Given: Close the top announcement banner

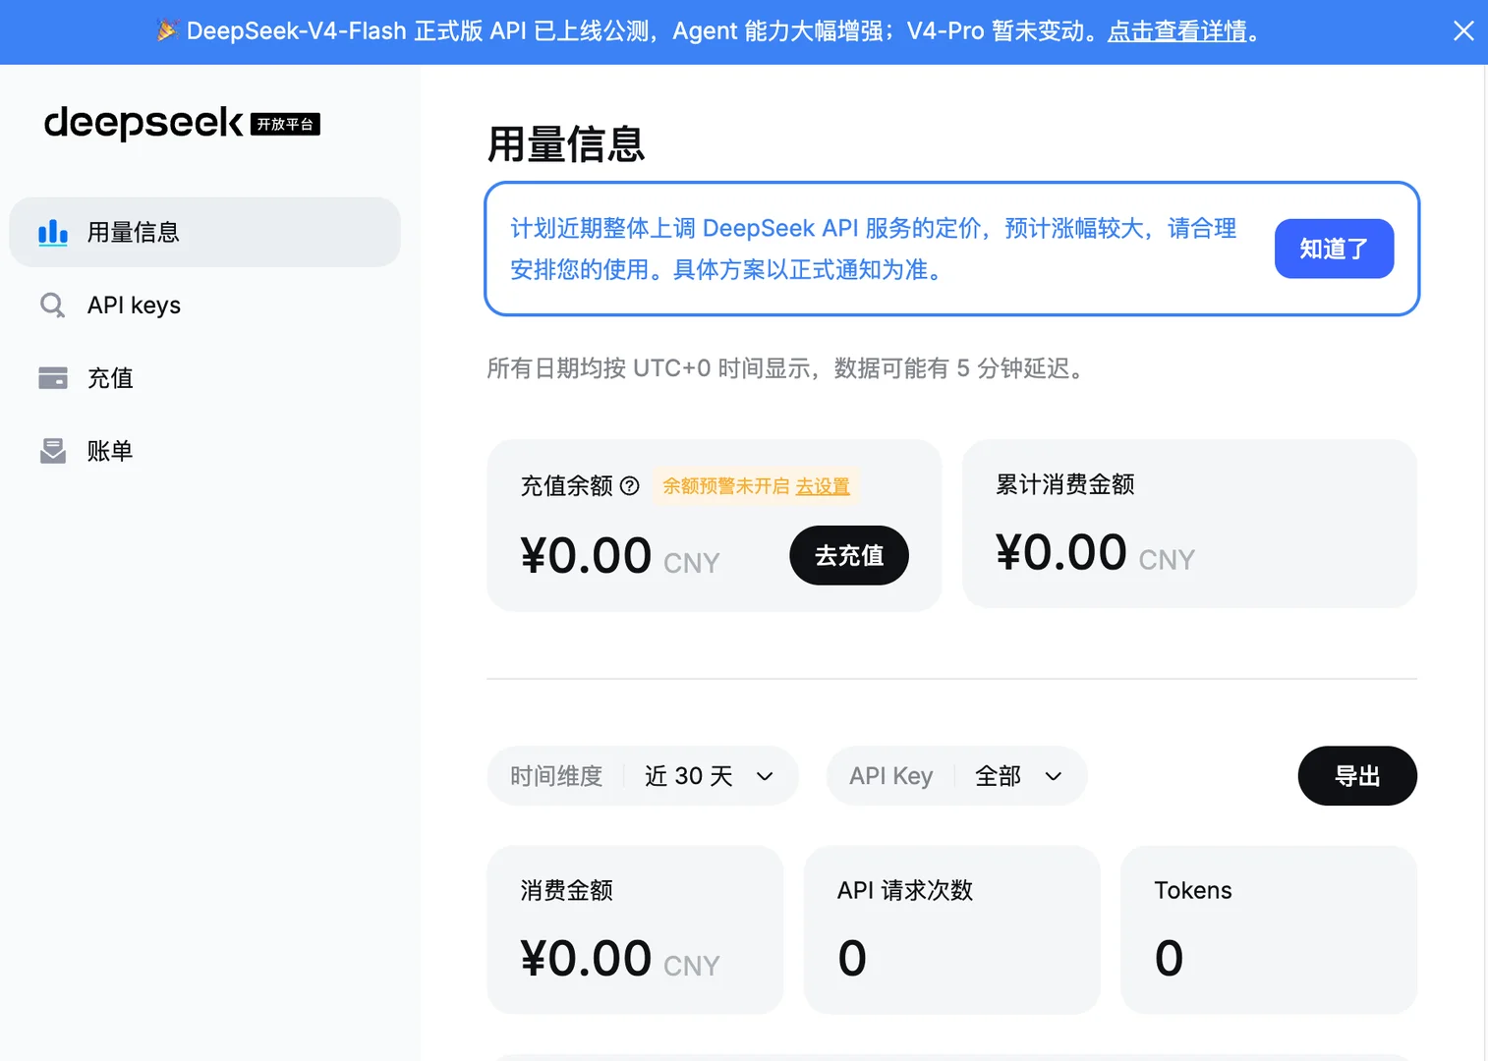Looking at the screenshot, I should [1463, 30].
